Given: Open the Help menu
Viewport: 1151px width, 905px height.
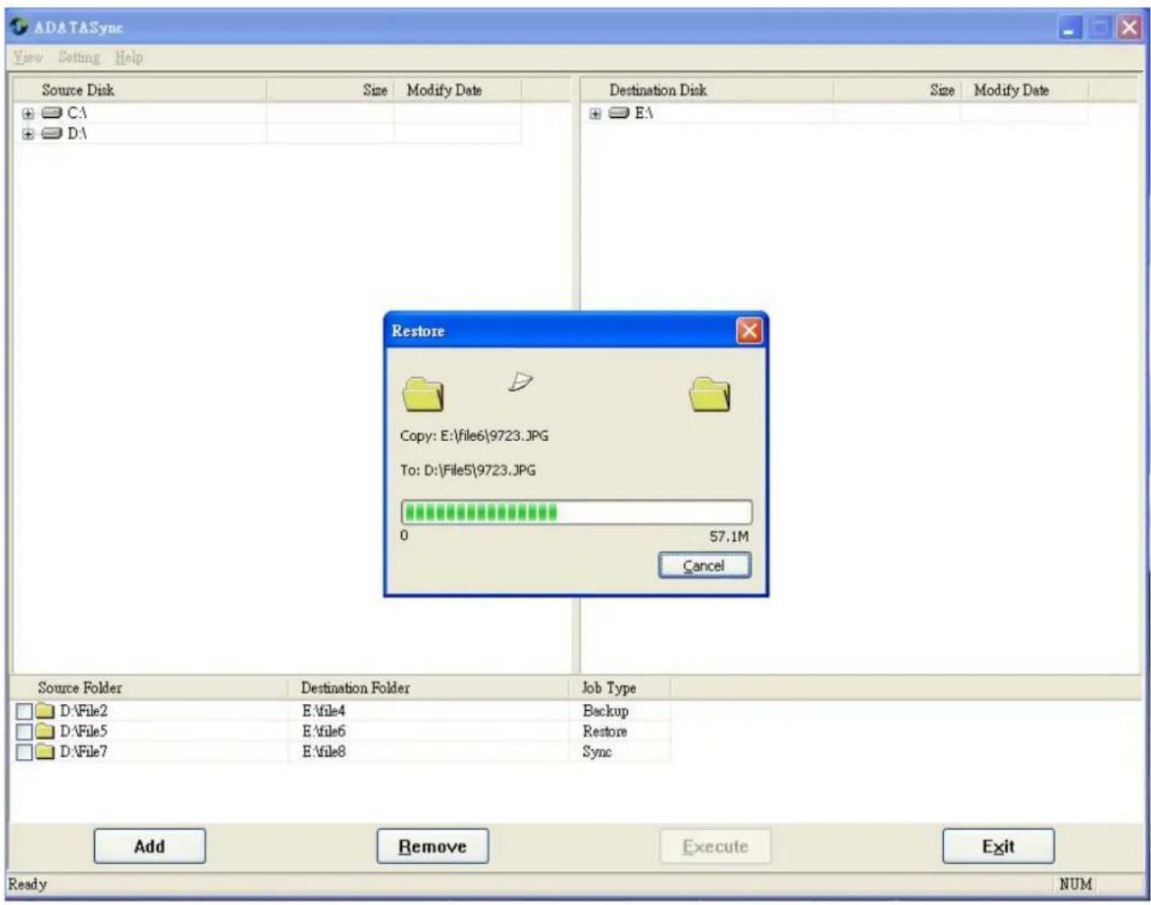Looking at the screenshot, I should tap(129, 57).
